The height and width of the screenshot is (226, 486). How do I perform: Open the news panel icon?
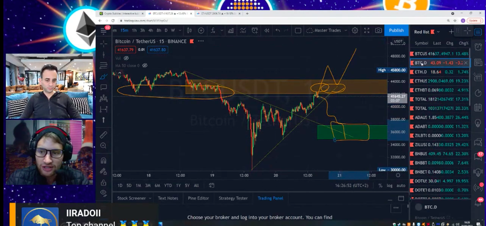coord(478,62)
